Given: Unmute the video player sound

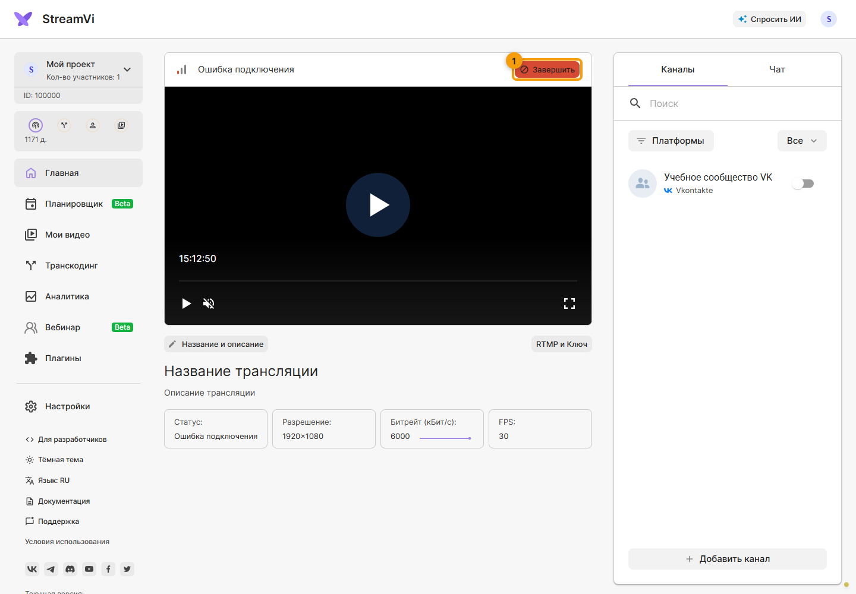Looking at the screenshot, I should pos(209,304).
